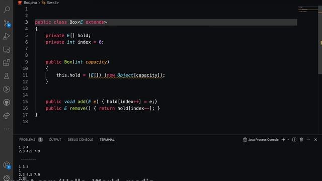Switch to the Debug Console tab
Screen dimensions: 322x181
pos(80,140)
